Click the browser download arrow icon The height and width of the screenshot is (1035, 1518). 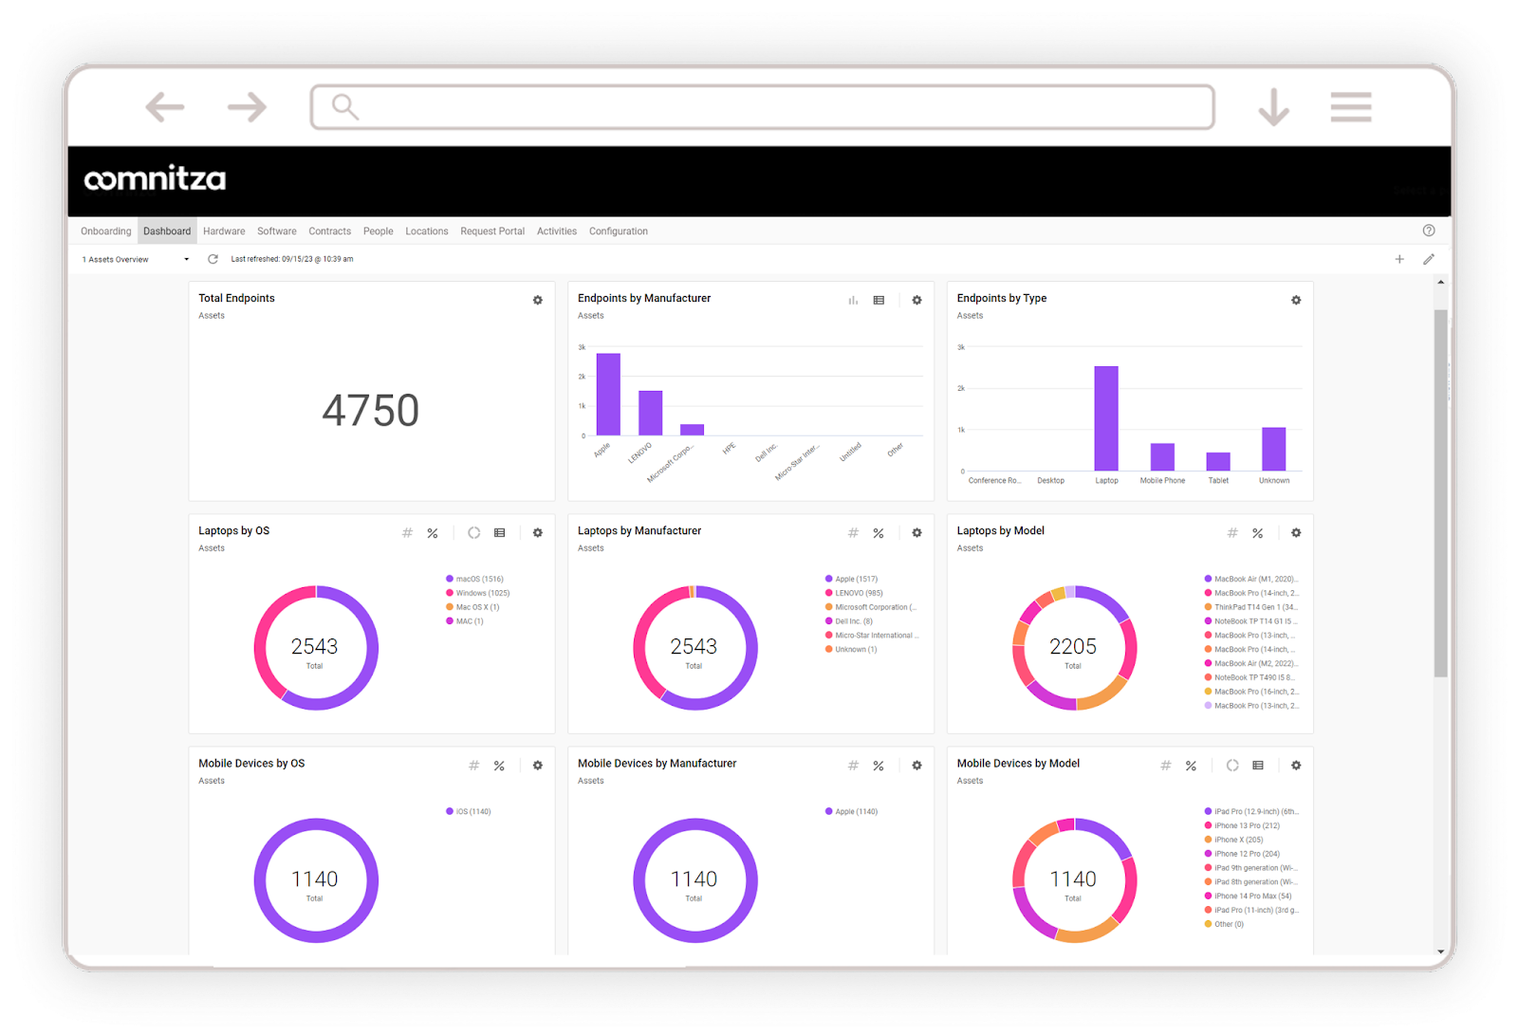(1273, 107)
